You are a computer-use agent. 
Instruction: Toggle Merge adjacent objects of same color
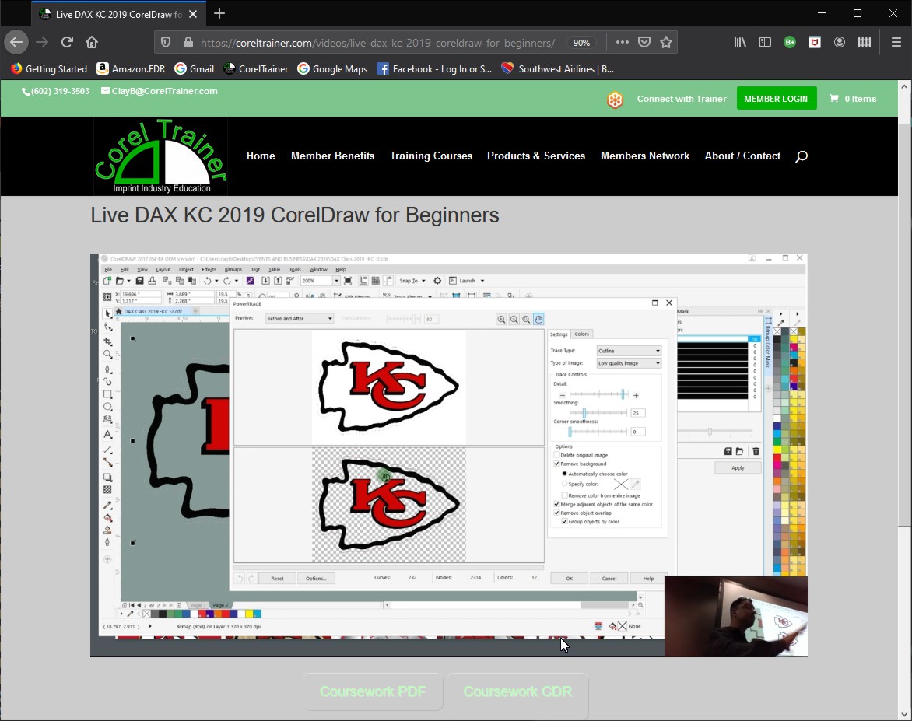(556, 504)
